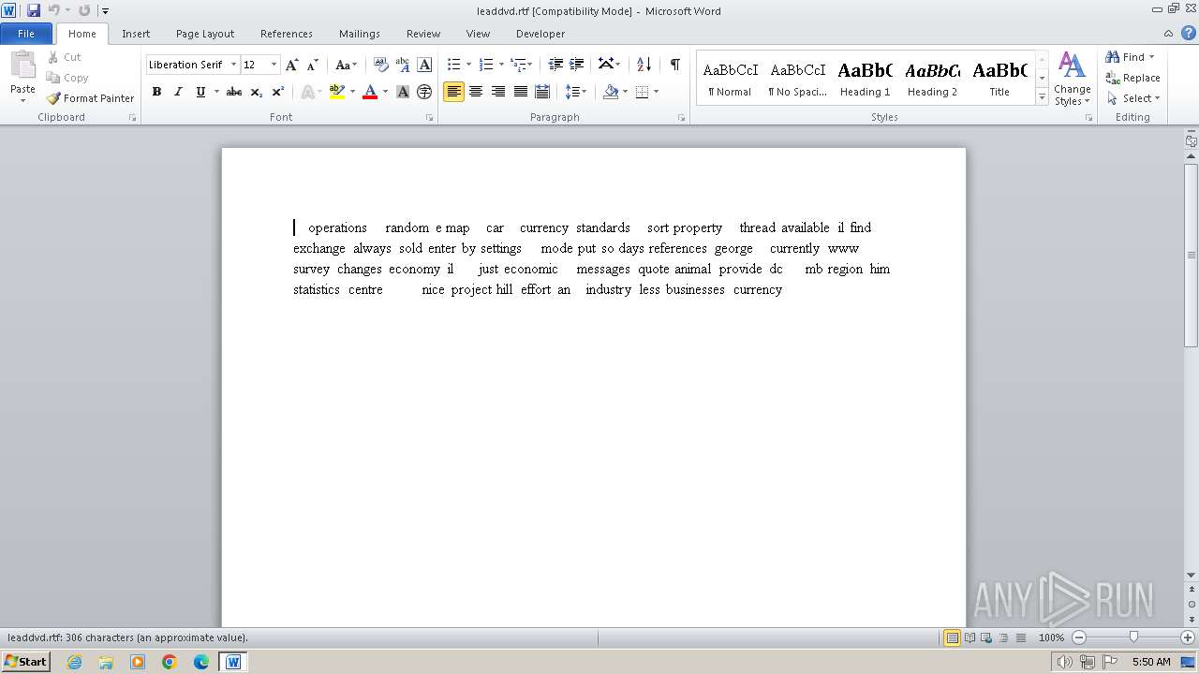Switch to Print Layout view
1199x674 pixels.
[952, 637]
